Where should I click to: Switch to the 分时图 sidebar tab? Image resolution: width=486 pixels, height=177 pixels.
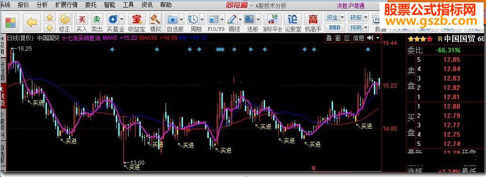tap(2, 71)
